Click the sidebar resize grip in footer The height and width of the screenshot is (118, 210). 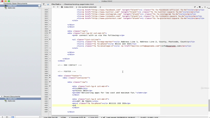pyautogui.click(x=40, y=117)
